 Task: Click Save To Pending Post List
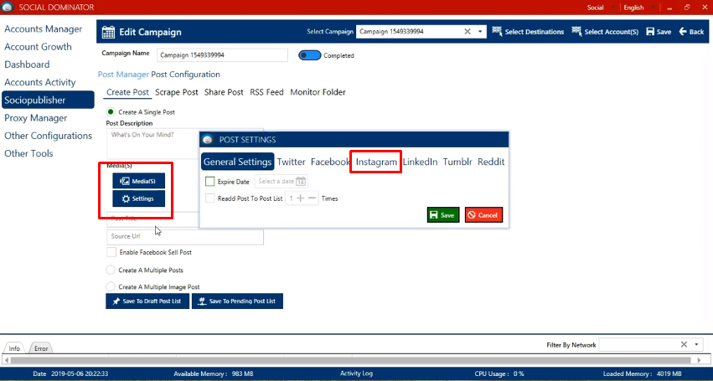tap(237, 301)
